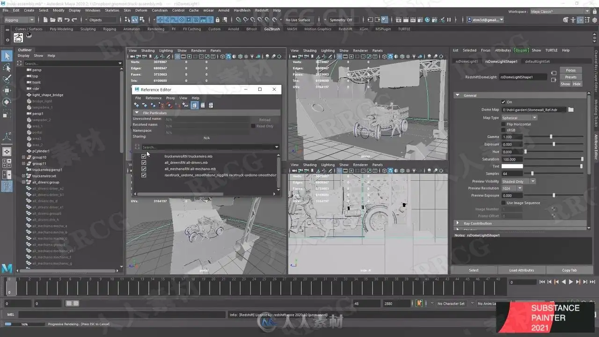Click the Save Scene disk icon

[x=59, y=20]
